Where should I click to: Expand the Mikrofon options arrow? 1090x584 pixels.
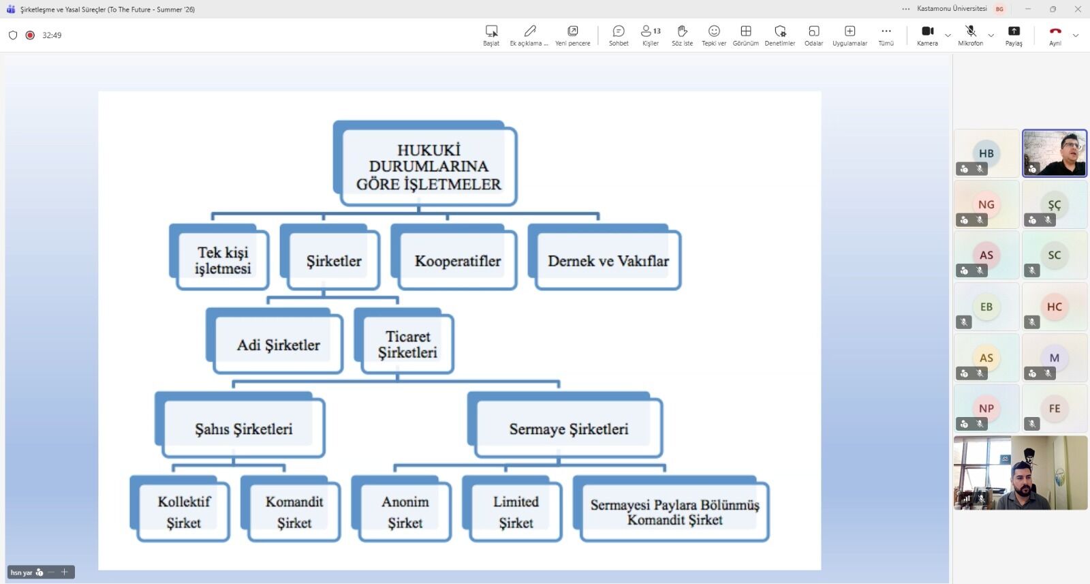coord(991,35)
